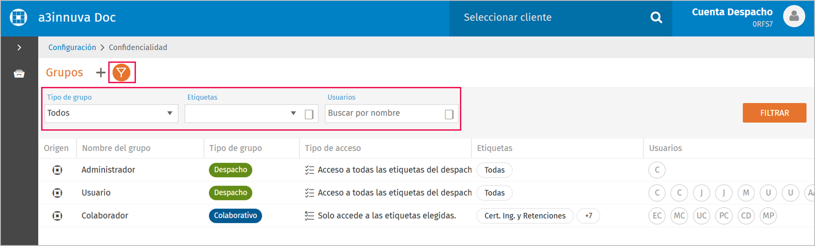Click Despacho badge in Administrador row
The image size is (815, 246).
click(x=231, y=170)
